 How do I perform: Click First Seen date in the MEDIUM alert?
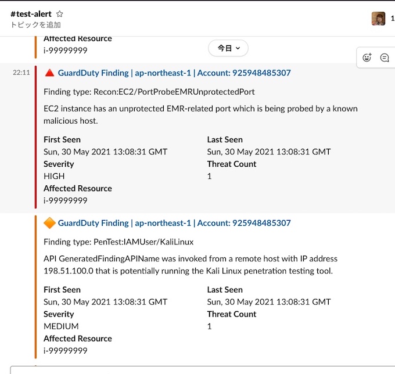click(105, 302)
